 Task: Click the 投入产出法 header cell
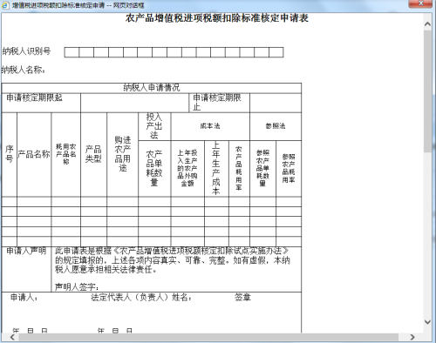point(154,126)
